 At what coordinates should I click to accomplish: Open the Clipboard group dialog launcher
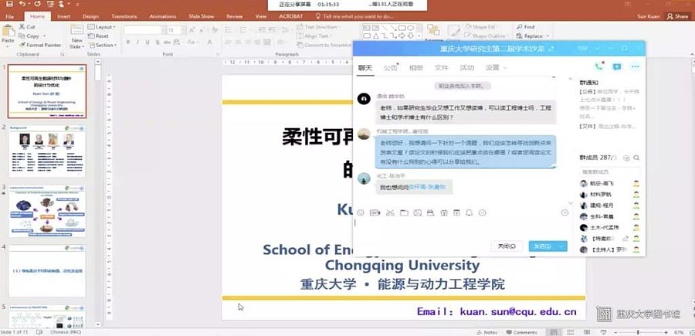coord(63,54)
